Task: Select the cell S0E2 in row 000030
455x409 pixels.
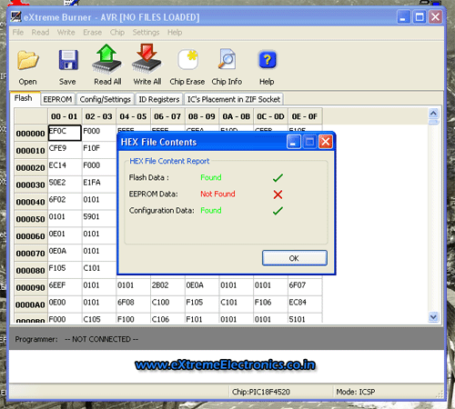Action: tap(65, 185)
